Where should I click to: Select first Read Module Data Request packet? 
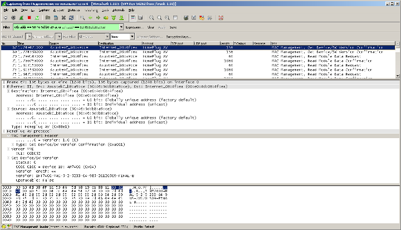[198, 56]
